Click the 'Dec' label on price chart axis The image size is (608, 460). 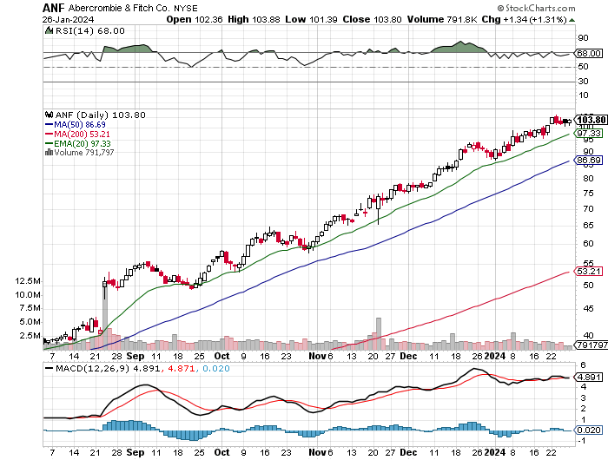[x=408, y=356]
